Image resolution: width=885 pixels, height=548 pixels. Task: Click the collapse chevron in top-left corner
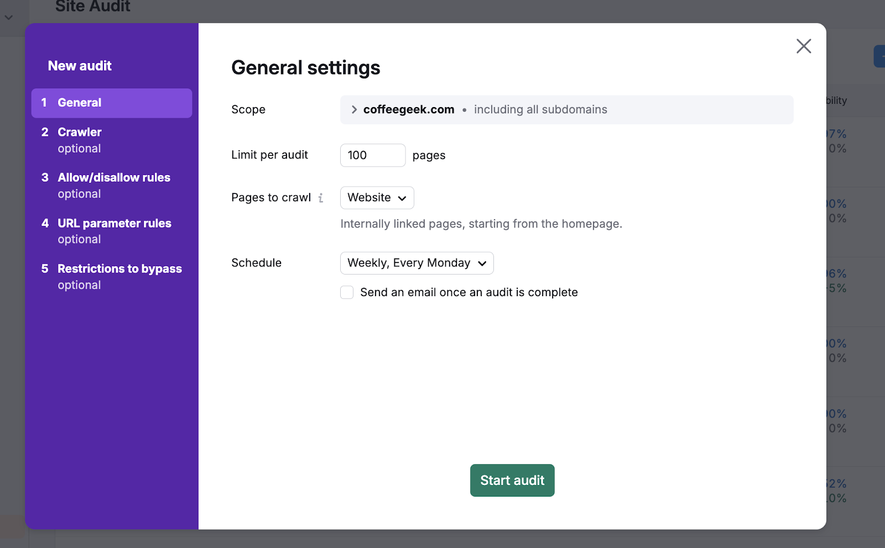[x=9, y=17]
